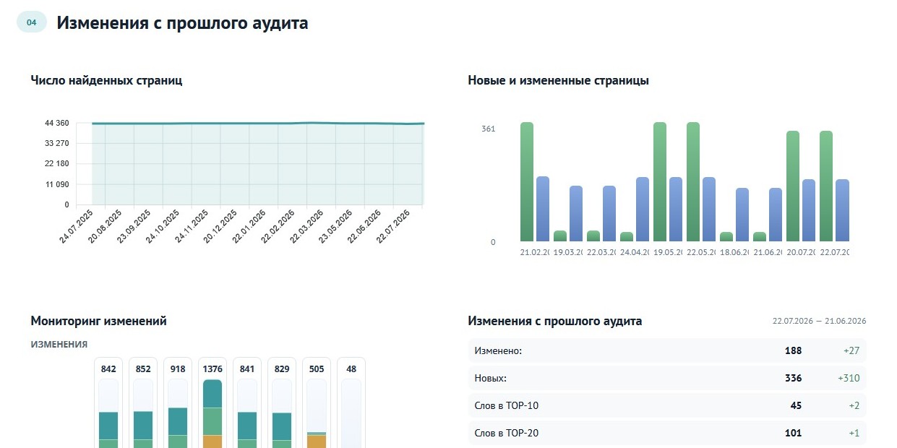
Task: Click the value 188 in Изменено row
Action: pyautogui.click(x=793, y=351)
